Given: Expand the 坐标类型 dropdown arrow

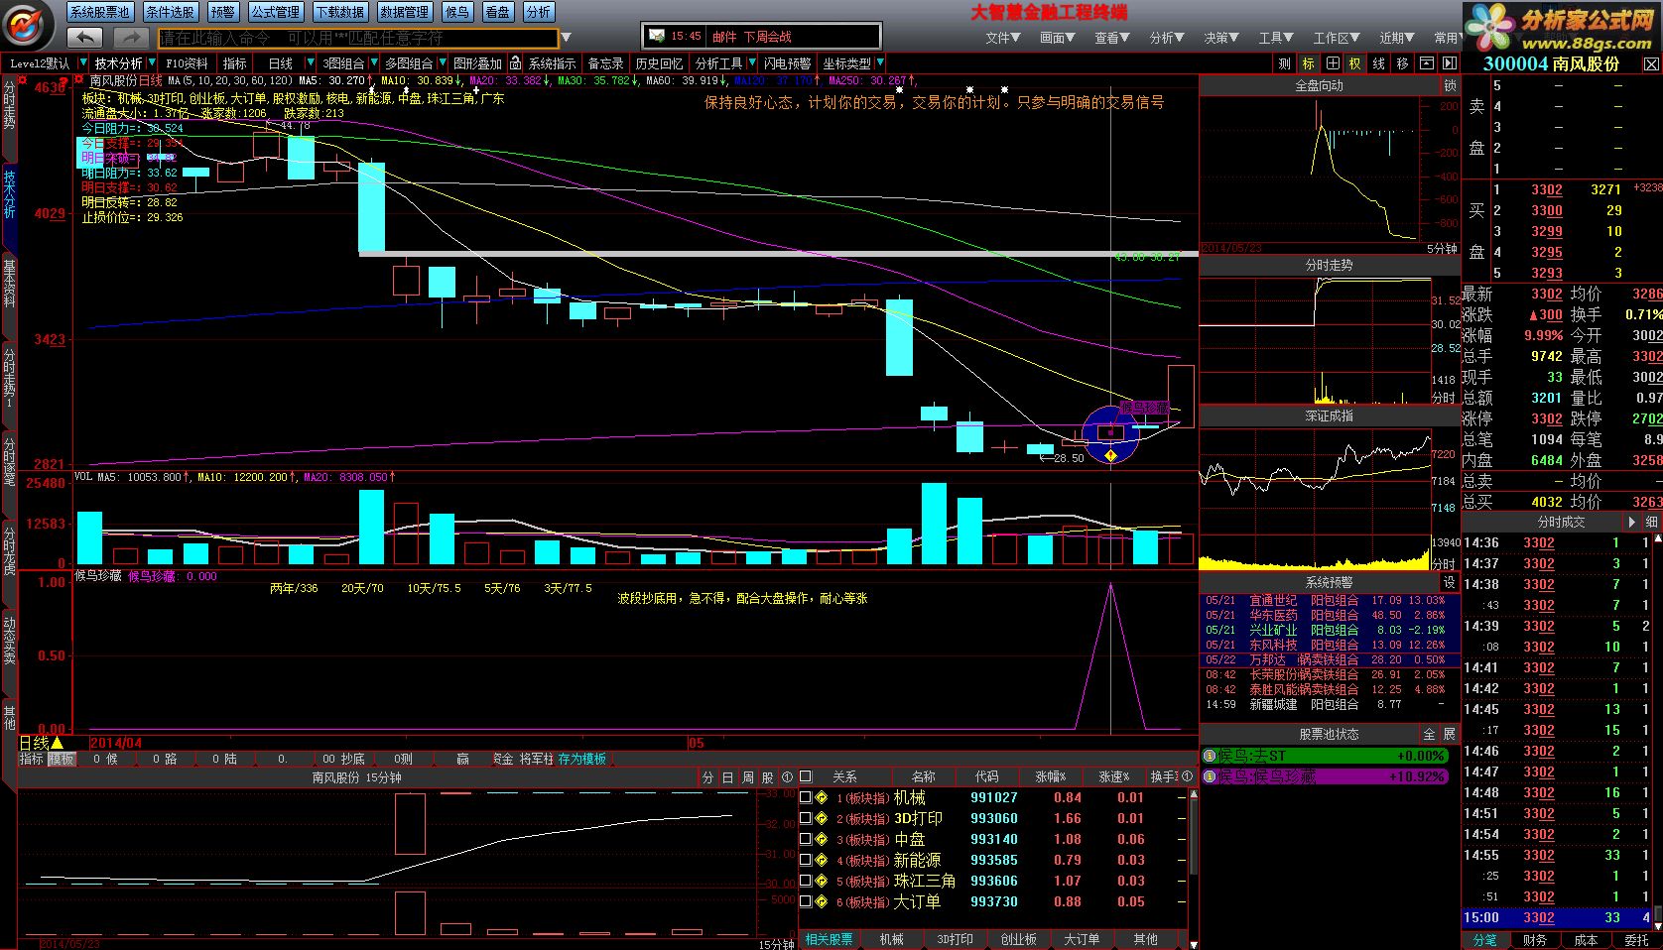Looking at the screenshot, I should point(879,63).
